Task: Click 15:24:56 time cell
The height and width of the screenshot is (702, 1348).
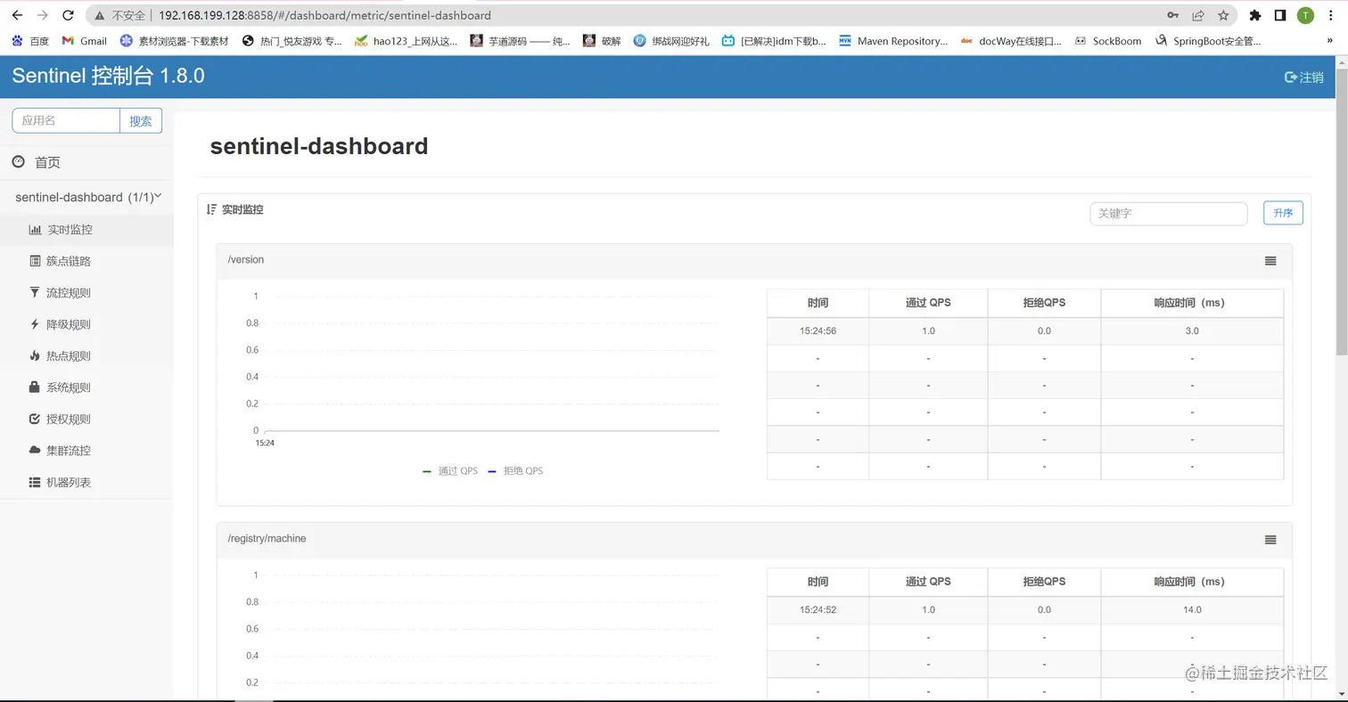Action: tap(818, 331)
